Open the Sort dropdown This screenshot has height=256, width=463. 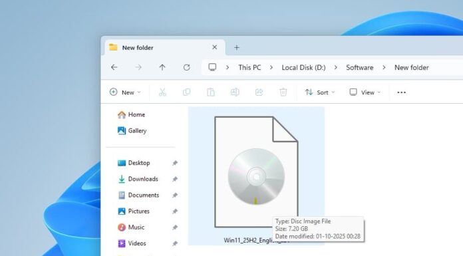[x=320, y=92]
